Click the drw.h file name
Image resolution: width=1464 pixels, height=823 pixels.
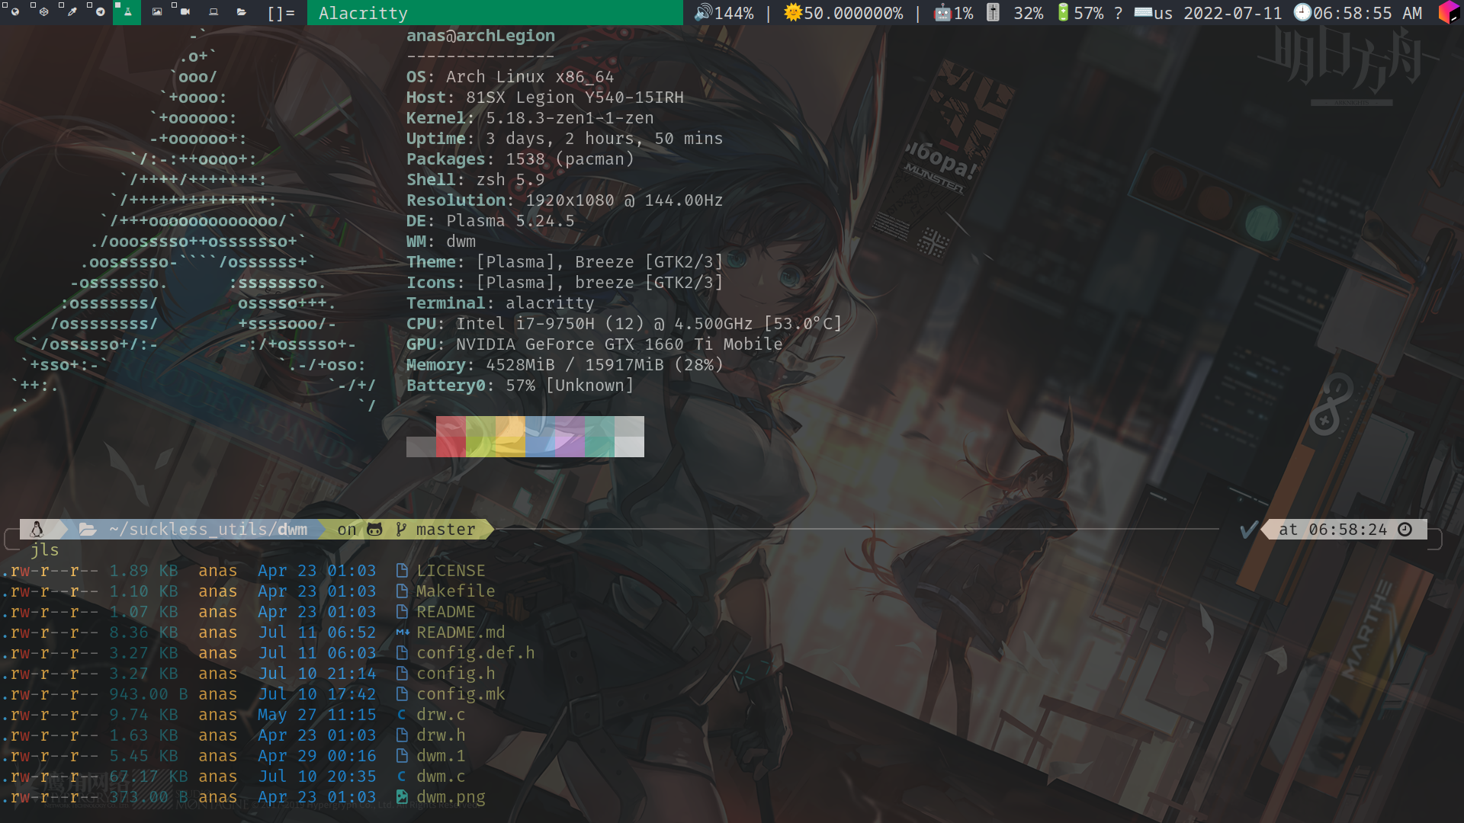pyautogui.click(x=441, y=735)
